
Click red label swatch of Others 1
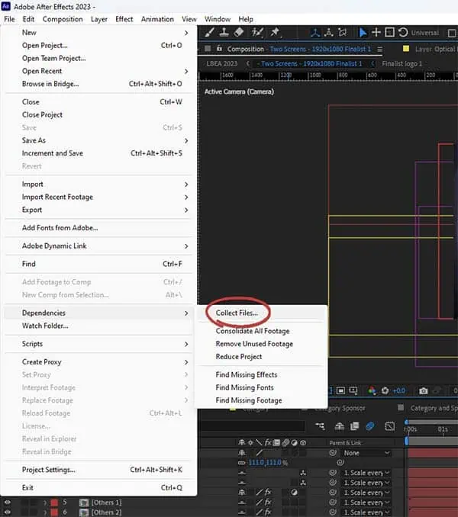[54, 503]
